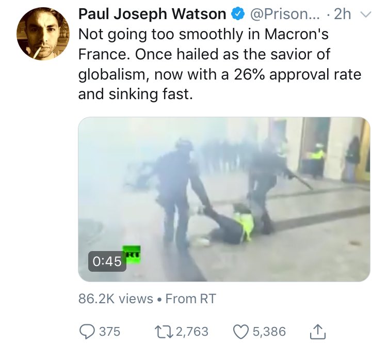Click the tweet text about Macron's France
The width and height of the screenshot is (387, 343).
220,64
